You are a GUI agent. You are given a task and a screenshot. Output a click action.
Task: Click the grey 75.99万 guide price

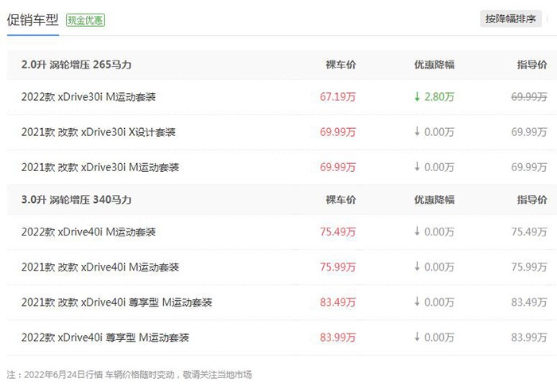tap(529, 267)
